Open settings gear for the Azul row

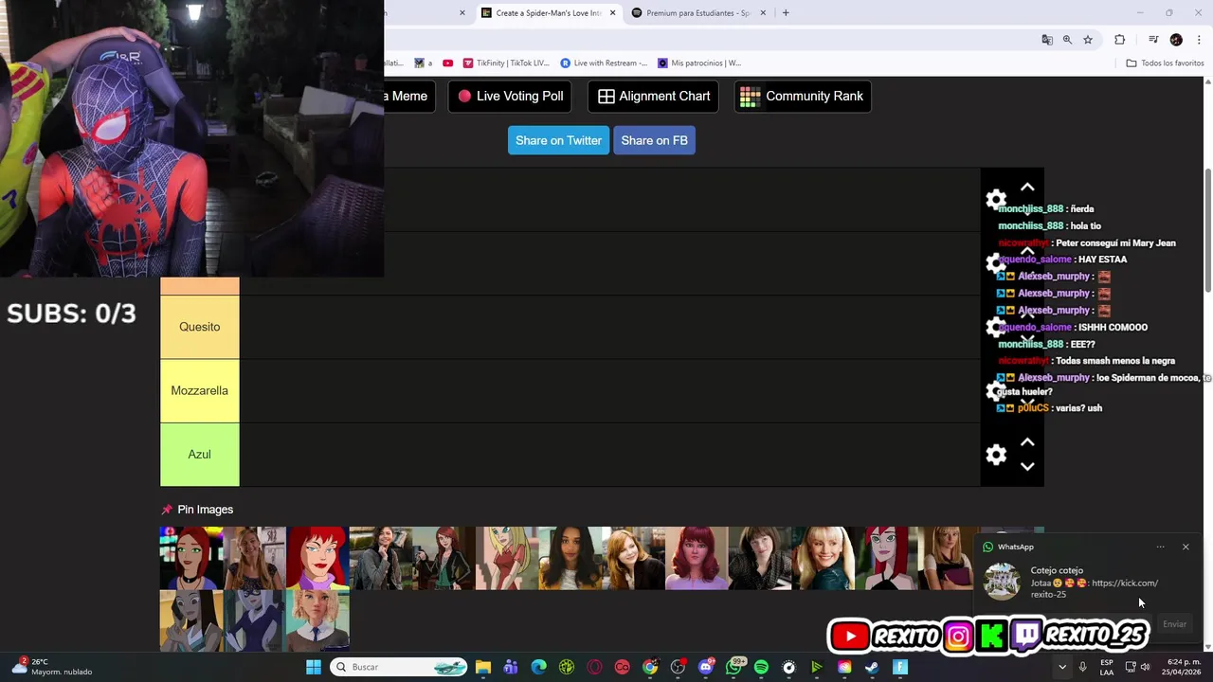(x=996, y=455)
